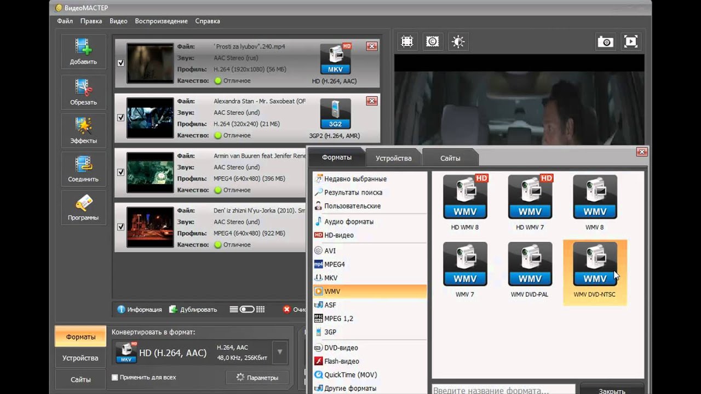Select the bottom-left Устройства button
701x394 pixels.
point(81,358)
